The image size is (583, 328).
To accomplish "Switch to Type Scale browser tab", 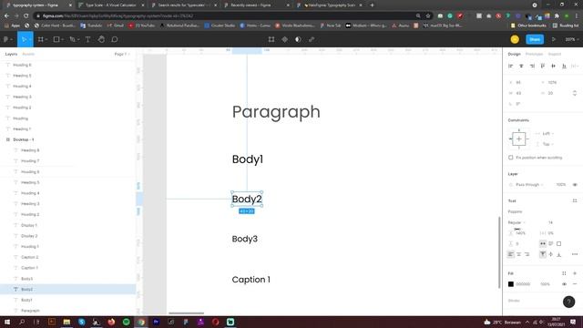I will coord(111,5).
